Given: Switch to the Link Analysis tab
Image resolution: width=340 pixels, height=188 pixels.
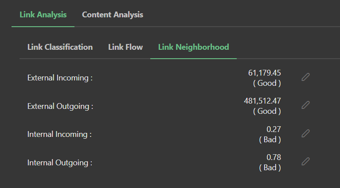Looking at the screenshot, I should (43, 15).
